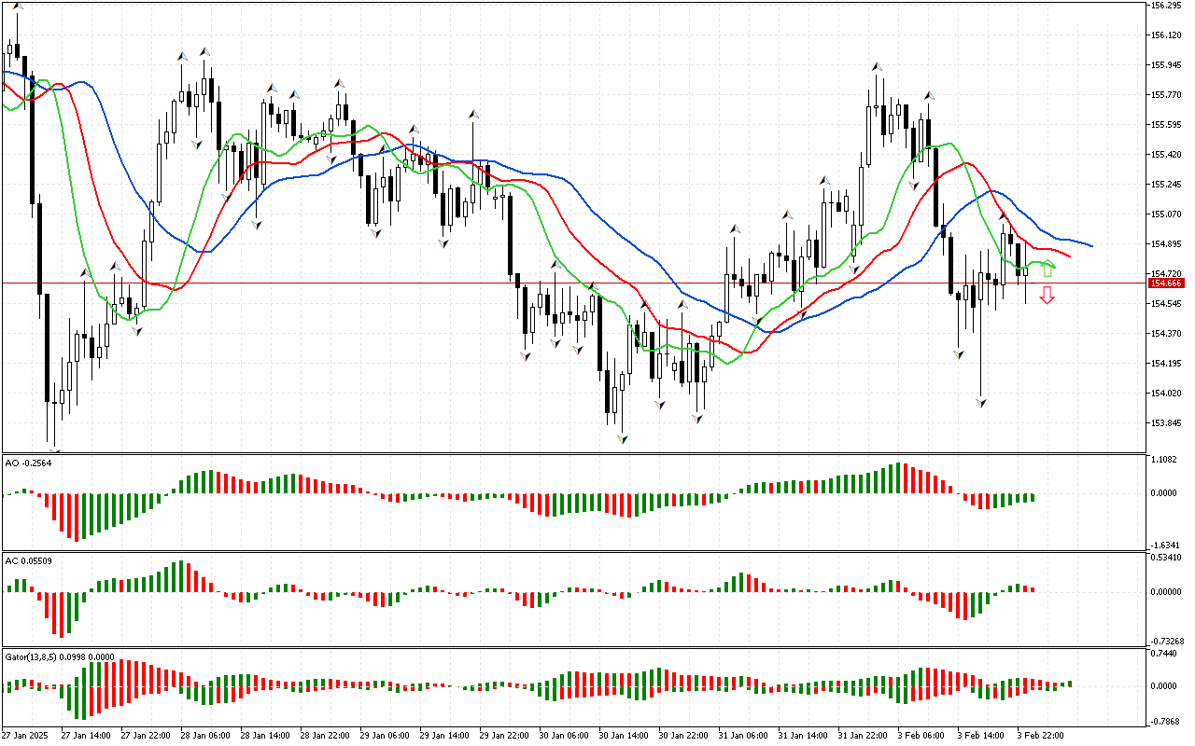Click price level 154.545 on the axis
Image resolution: width=1195 pixels, height=746 pixels.
[x=1167, y=304]
